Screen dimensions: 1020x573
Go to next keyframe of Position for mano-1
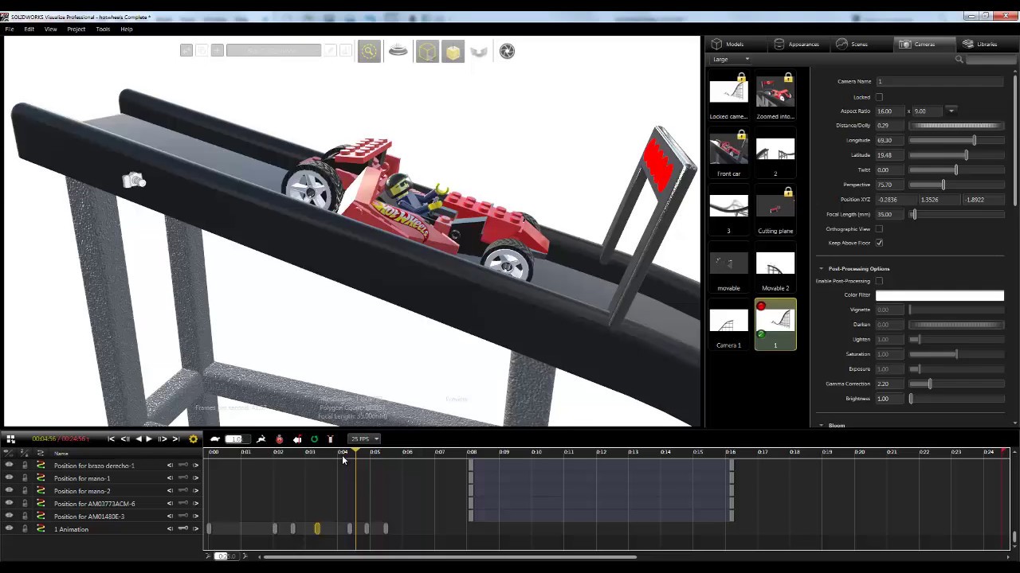pyautogui.click(x=195, y=478)
